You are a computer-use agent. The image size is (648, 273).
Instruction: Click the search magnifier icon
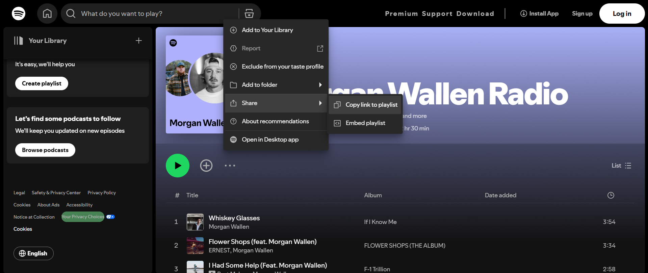[71, 14]
